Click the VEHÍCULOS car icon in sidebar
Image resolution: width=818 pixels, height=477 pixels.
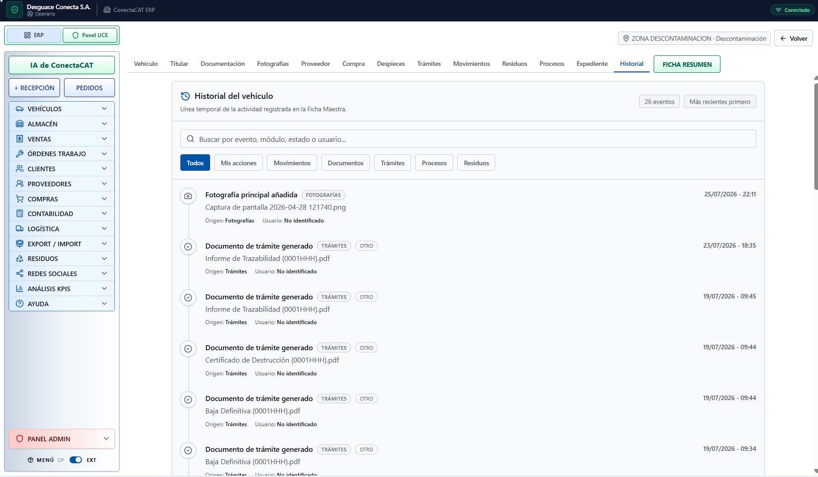coord(20,109)
